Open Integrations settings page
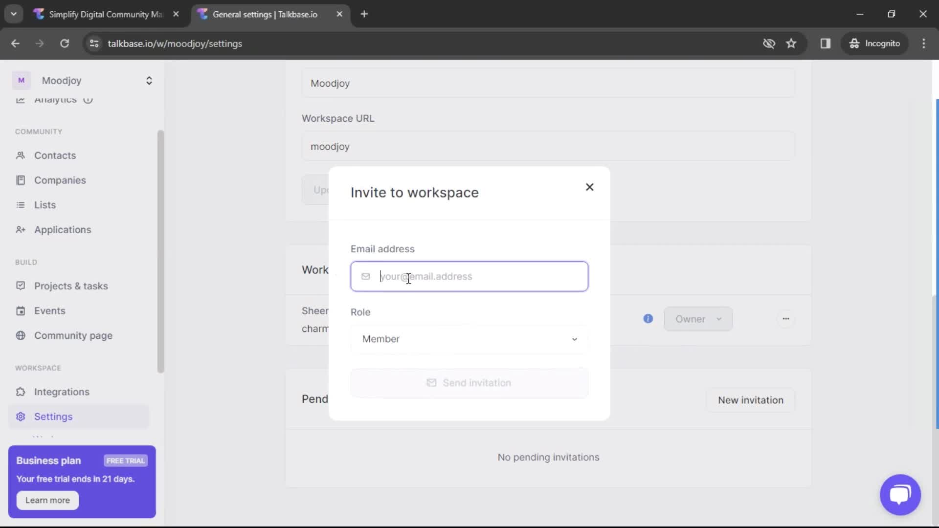 (x=61, y=391)
